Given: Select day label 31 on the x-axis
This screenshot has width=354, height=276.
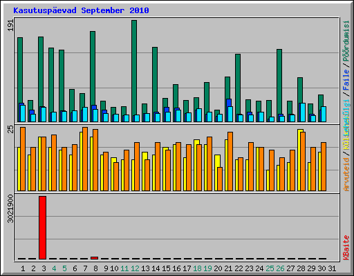Looking at the screenshot, I should [332, 268].
